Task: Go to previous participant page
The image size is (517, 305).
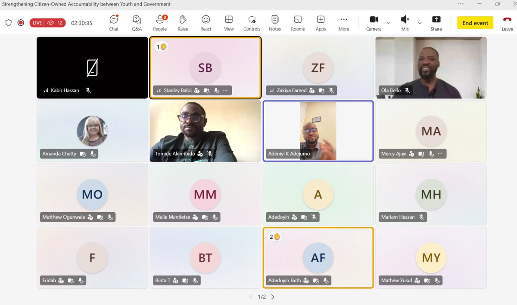Action: click(x=251, y=297)
